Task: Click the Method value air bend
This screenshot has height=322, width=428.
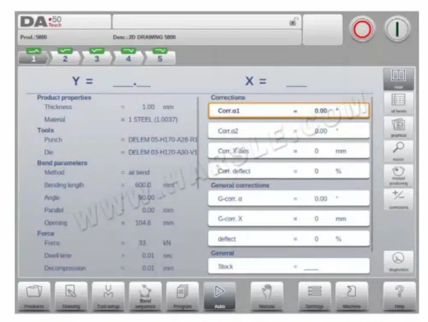Action: point(139,172)
